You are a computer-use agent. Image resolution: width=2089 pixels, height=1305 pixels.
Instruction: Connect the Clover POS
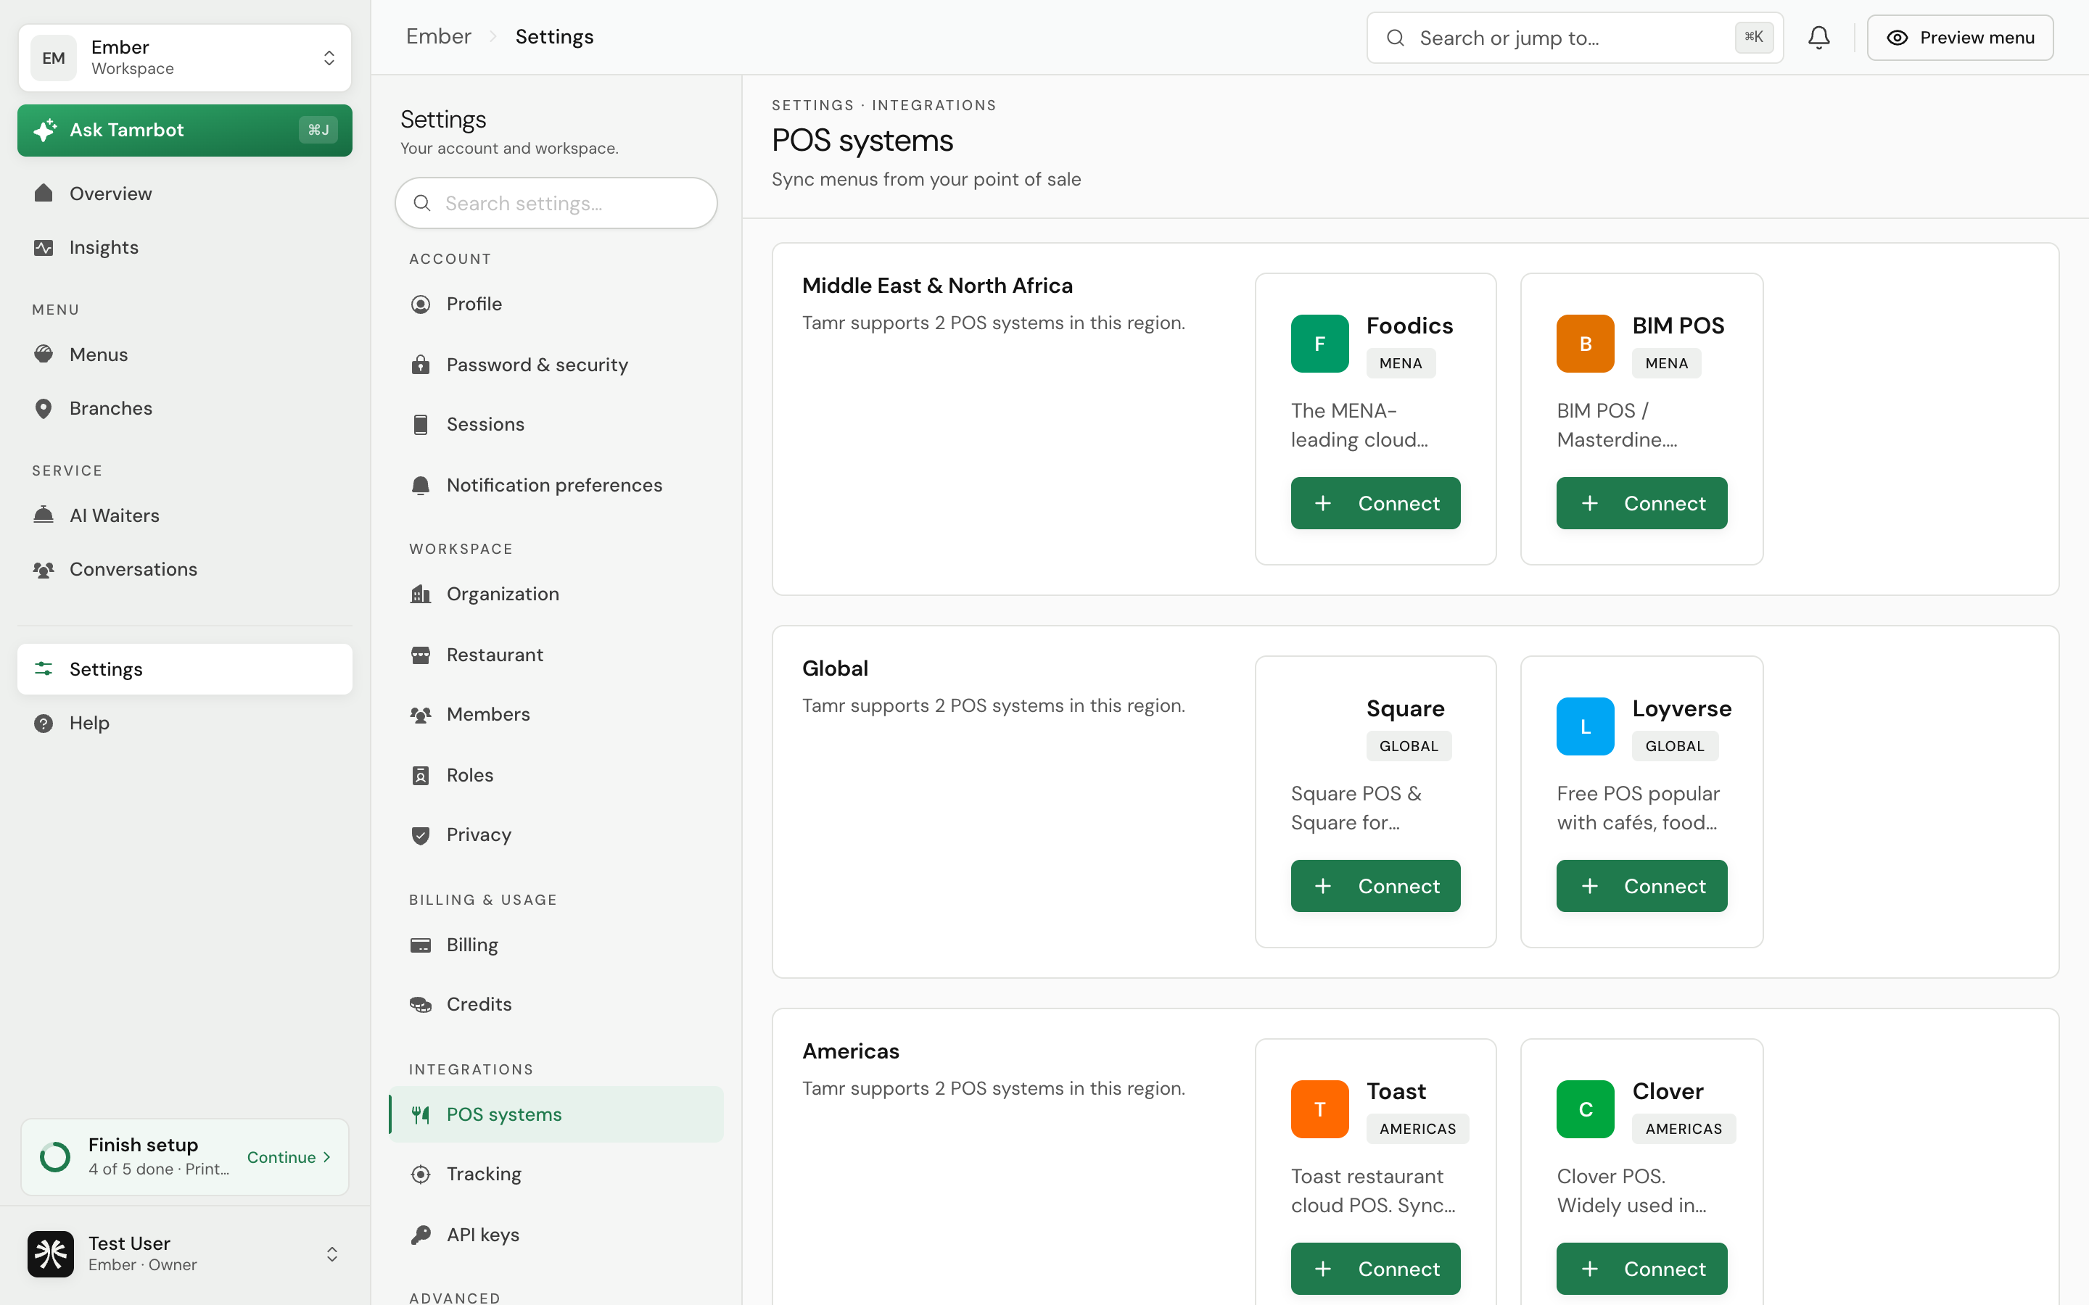(1641, 1269)
